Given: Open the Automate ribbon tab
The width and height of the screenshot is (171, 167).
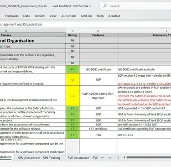Looking at the screenshot, I should [x=68, y=16].
